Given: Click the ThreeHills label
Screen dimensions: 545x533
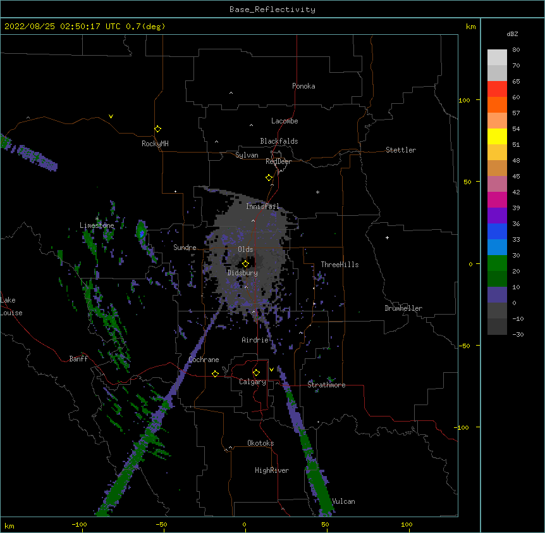Looking at the screenshot, I should [x=340, y=265].
